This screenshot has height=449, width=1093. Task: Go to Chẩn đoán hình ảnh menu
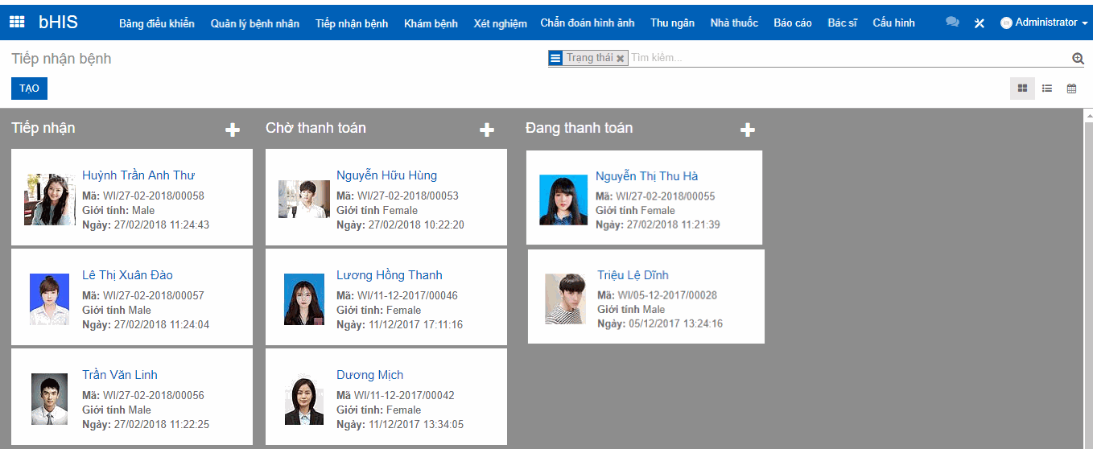(587, 23)
